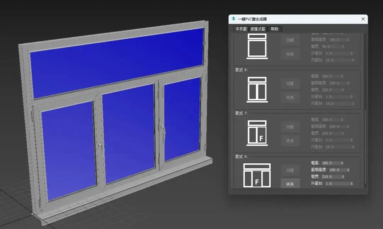
Task: Click 框宽 80.0 spinner arrows in top group
Action: point(343,47)
